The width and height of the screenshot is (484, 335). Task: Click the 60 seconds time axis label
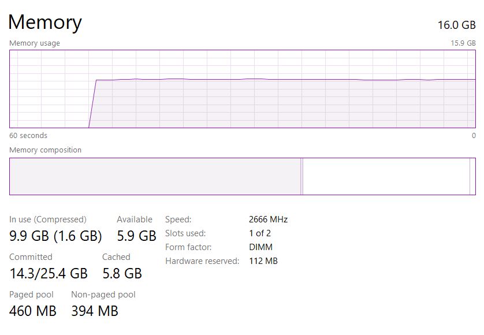(x=28, y=136)
